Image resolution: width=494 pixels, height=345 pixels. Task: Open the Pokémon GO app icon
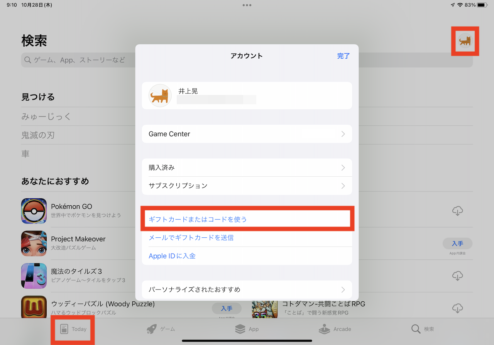click(34, 211)
